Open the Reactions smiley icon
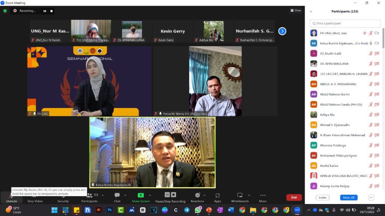Viewport: 385px width, 216px height. coord(197,195)
